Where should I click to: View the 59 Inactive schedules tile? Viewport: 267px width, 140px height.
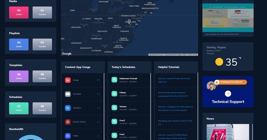click(42, 108)
